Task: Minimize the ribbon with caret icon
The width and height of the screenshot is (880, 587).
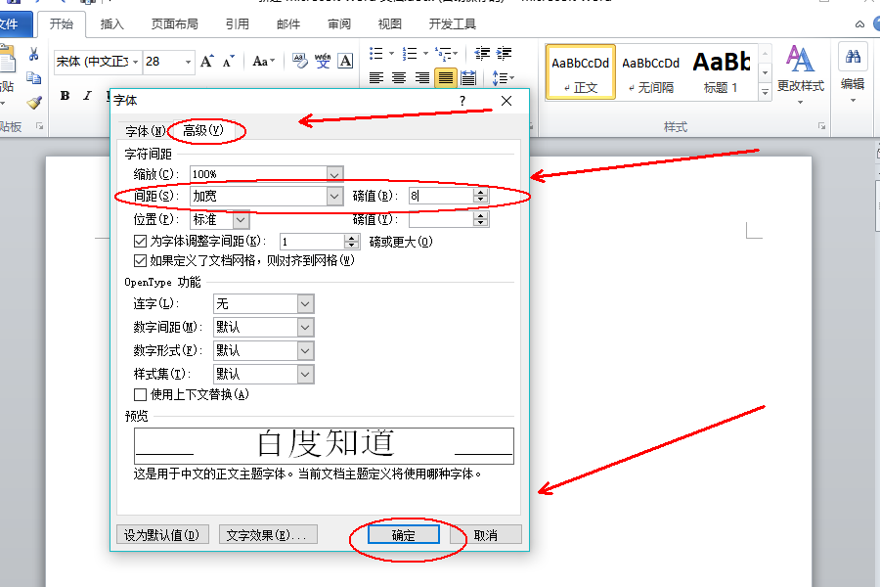Action: [x=859, y=24]
